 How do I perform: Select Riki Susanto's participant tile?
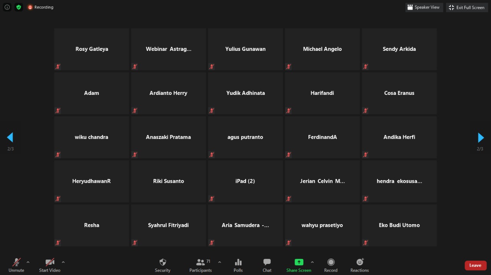click(x=169, y=181)
